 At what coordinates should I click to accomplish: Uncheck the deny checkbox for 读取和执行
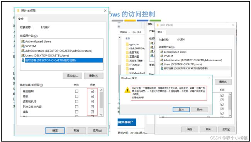92,101
